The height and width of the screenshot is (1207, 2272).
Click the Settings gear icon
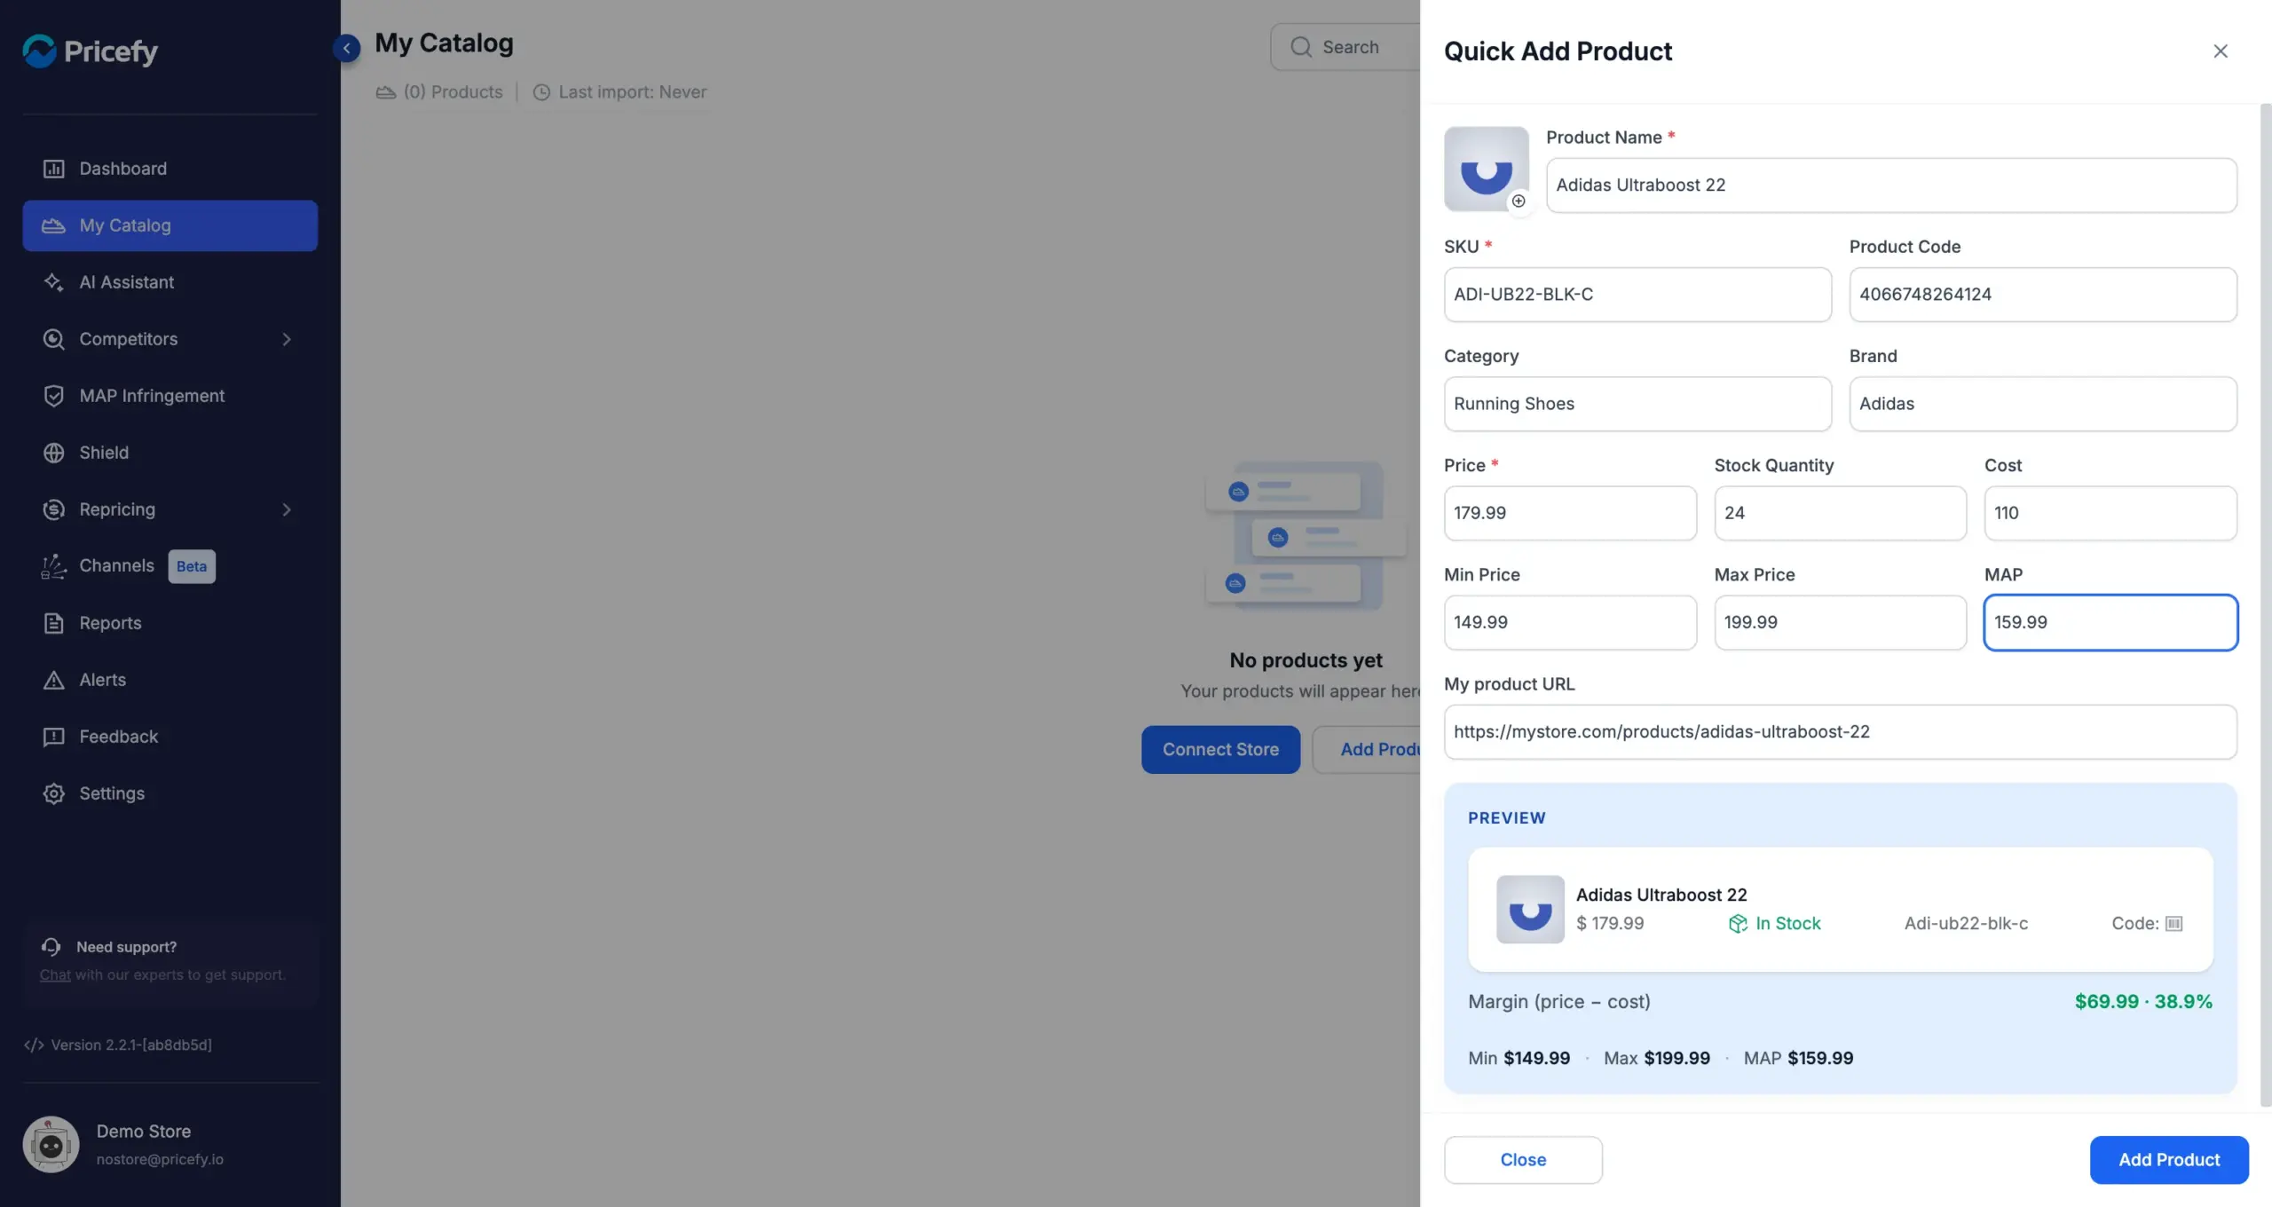(x=53, y=793)
